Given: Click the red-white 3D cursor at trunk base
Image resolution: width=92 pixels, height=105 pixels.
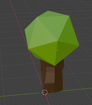Looking at the screenshot, I should [x=45, y=92].
